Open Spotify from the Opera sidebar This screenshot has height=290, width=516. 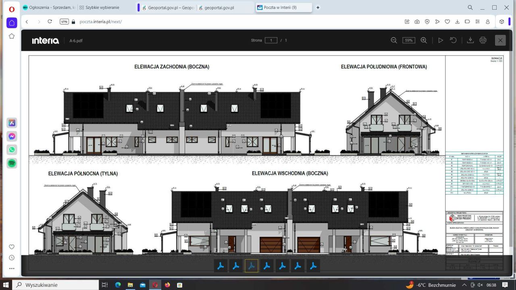(12, 164)
